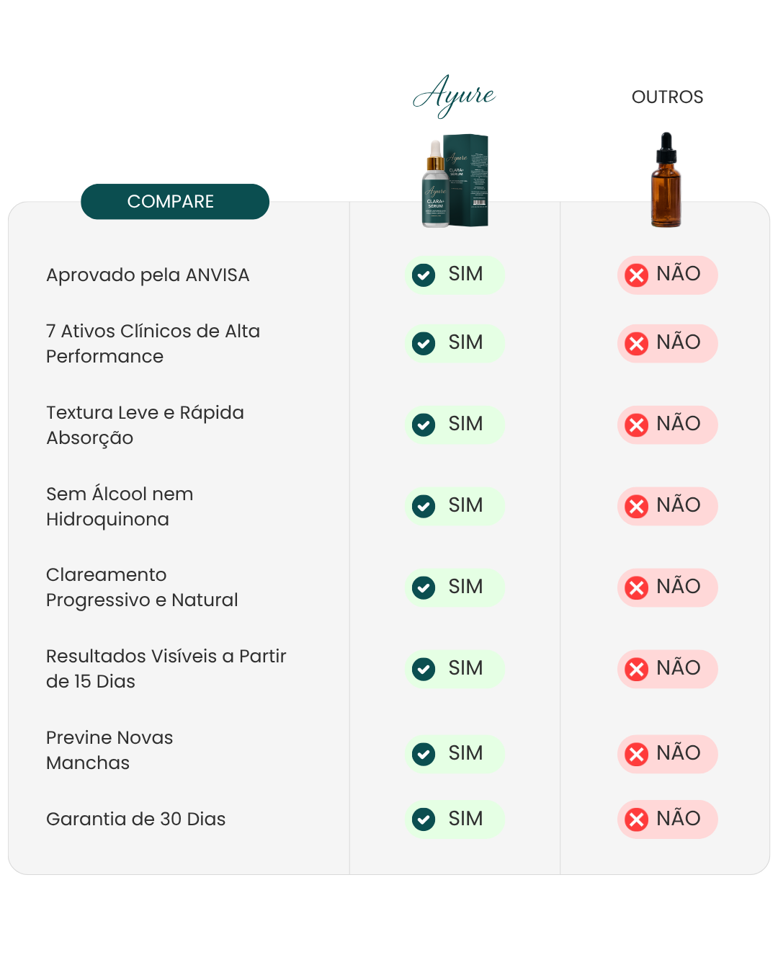
Task: Click red X for 7 Ativos Clínicos row
Action: point(637,344)
